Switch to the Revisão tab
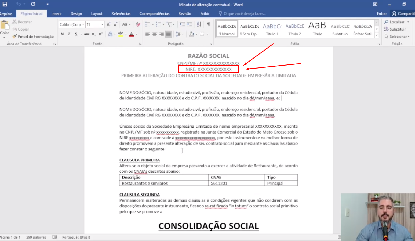Image resolution: width=415 pixels, height=241 pixels. point(185,13)
